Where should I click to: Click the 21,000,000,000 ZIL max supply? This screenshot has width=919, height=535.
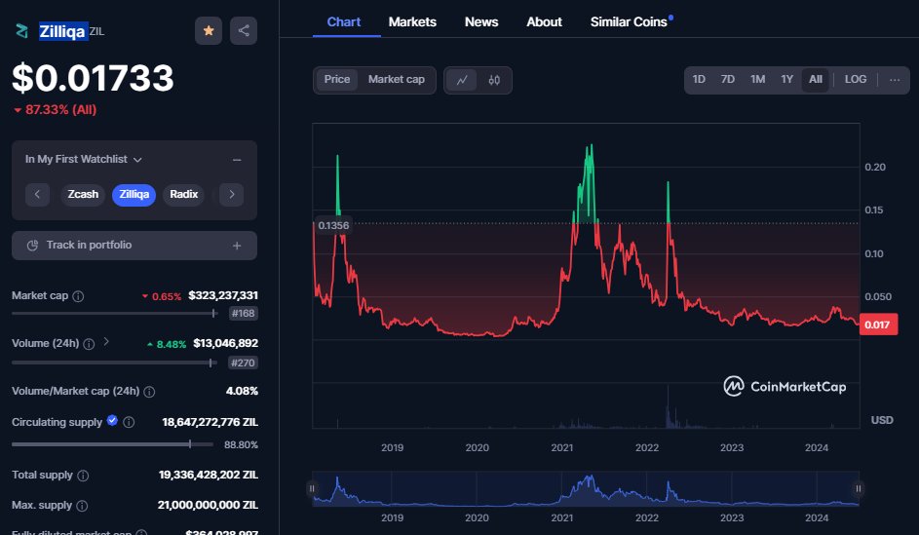tap(208, 505)
